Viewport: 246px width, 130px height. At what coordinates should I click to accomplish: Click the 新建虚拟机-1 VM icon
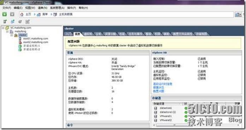tap(20, 46)
